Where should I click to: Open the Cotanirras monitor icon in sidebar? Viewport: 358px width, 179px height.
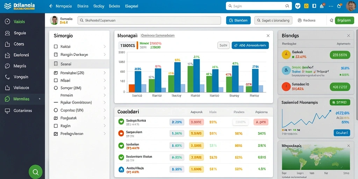point(8,111)
